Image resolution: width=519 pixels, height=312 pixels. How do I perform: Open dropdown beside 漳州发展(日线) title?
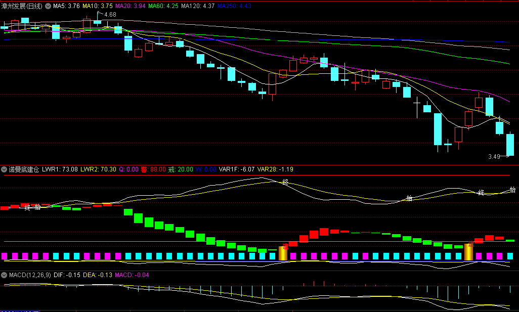tap(48, 6)
